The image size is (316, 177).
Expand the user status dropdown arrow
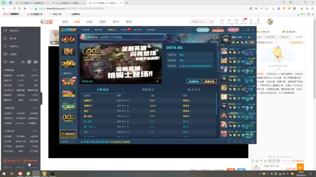point(252,37)
